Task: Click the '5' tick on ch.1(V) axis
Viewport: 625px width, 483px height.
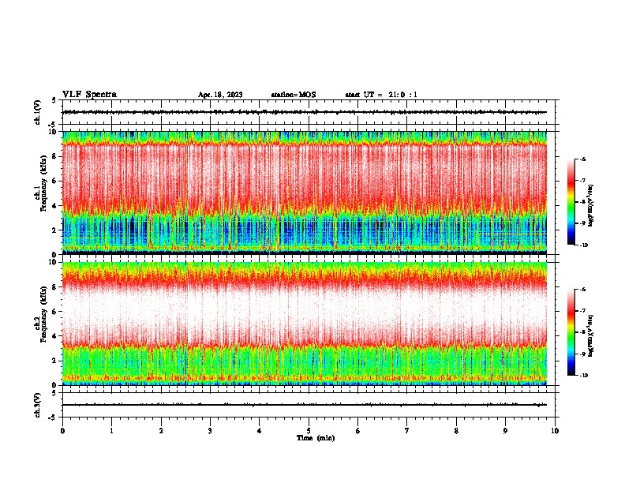Action: pyautogui.click(x=54, y=101)
